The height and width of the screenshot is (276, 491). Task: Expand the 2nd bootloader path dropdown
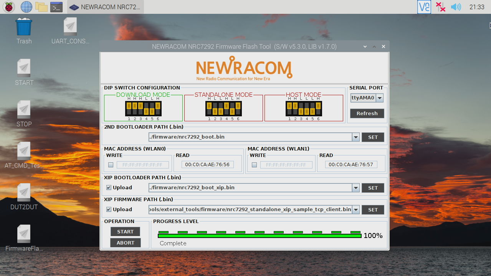[x=355, y=137]
